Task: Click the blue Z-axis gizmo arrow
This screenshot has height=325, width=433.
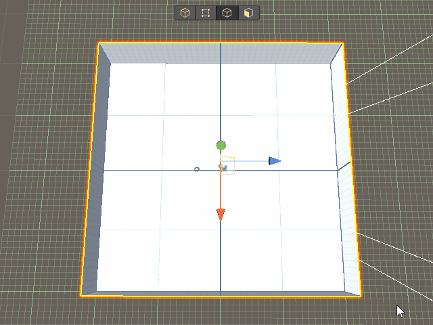Action: (x=274, y=161)
